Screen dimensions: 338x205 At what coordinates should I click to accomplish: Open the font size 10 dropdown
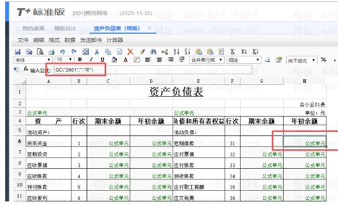(x=64, y=60)
